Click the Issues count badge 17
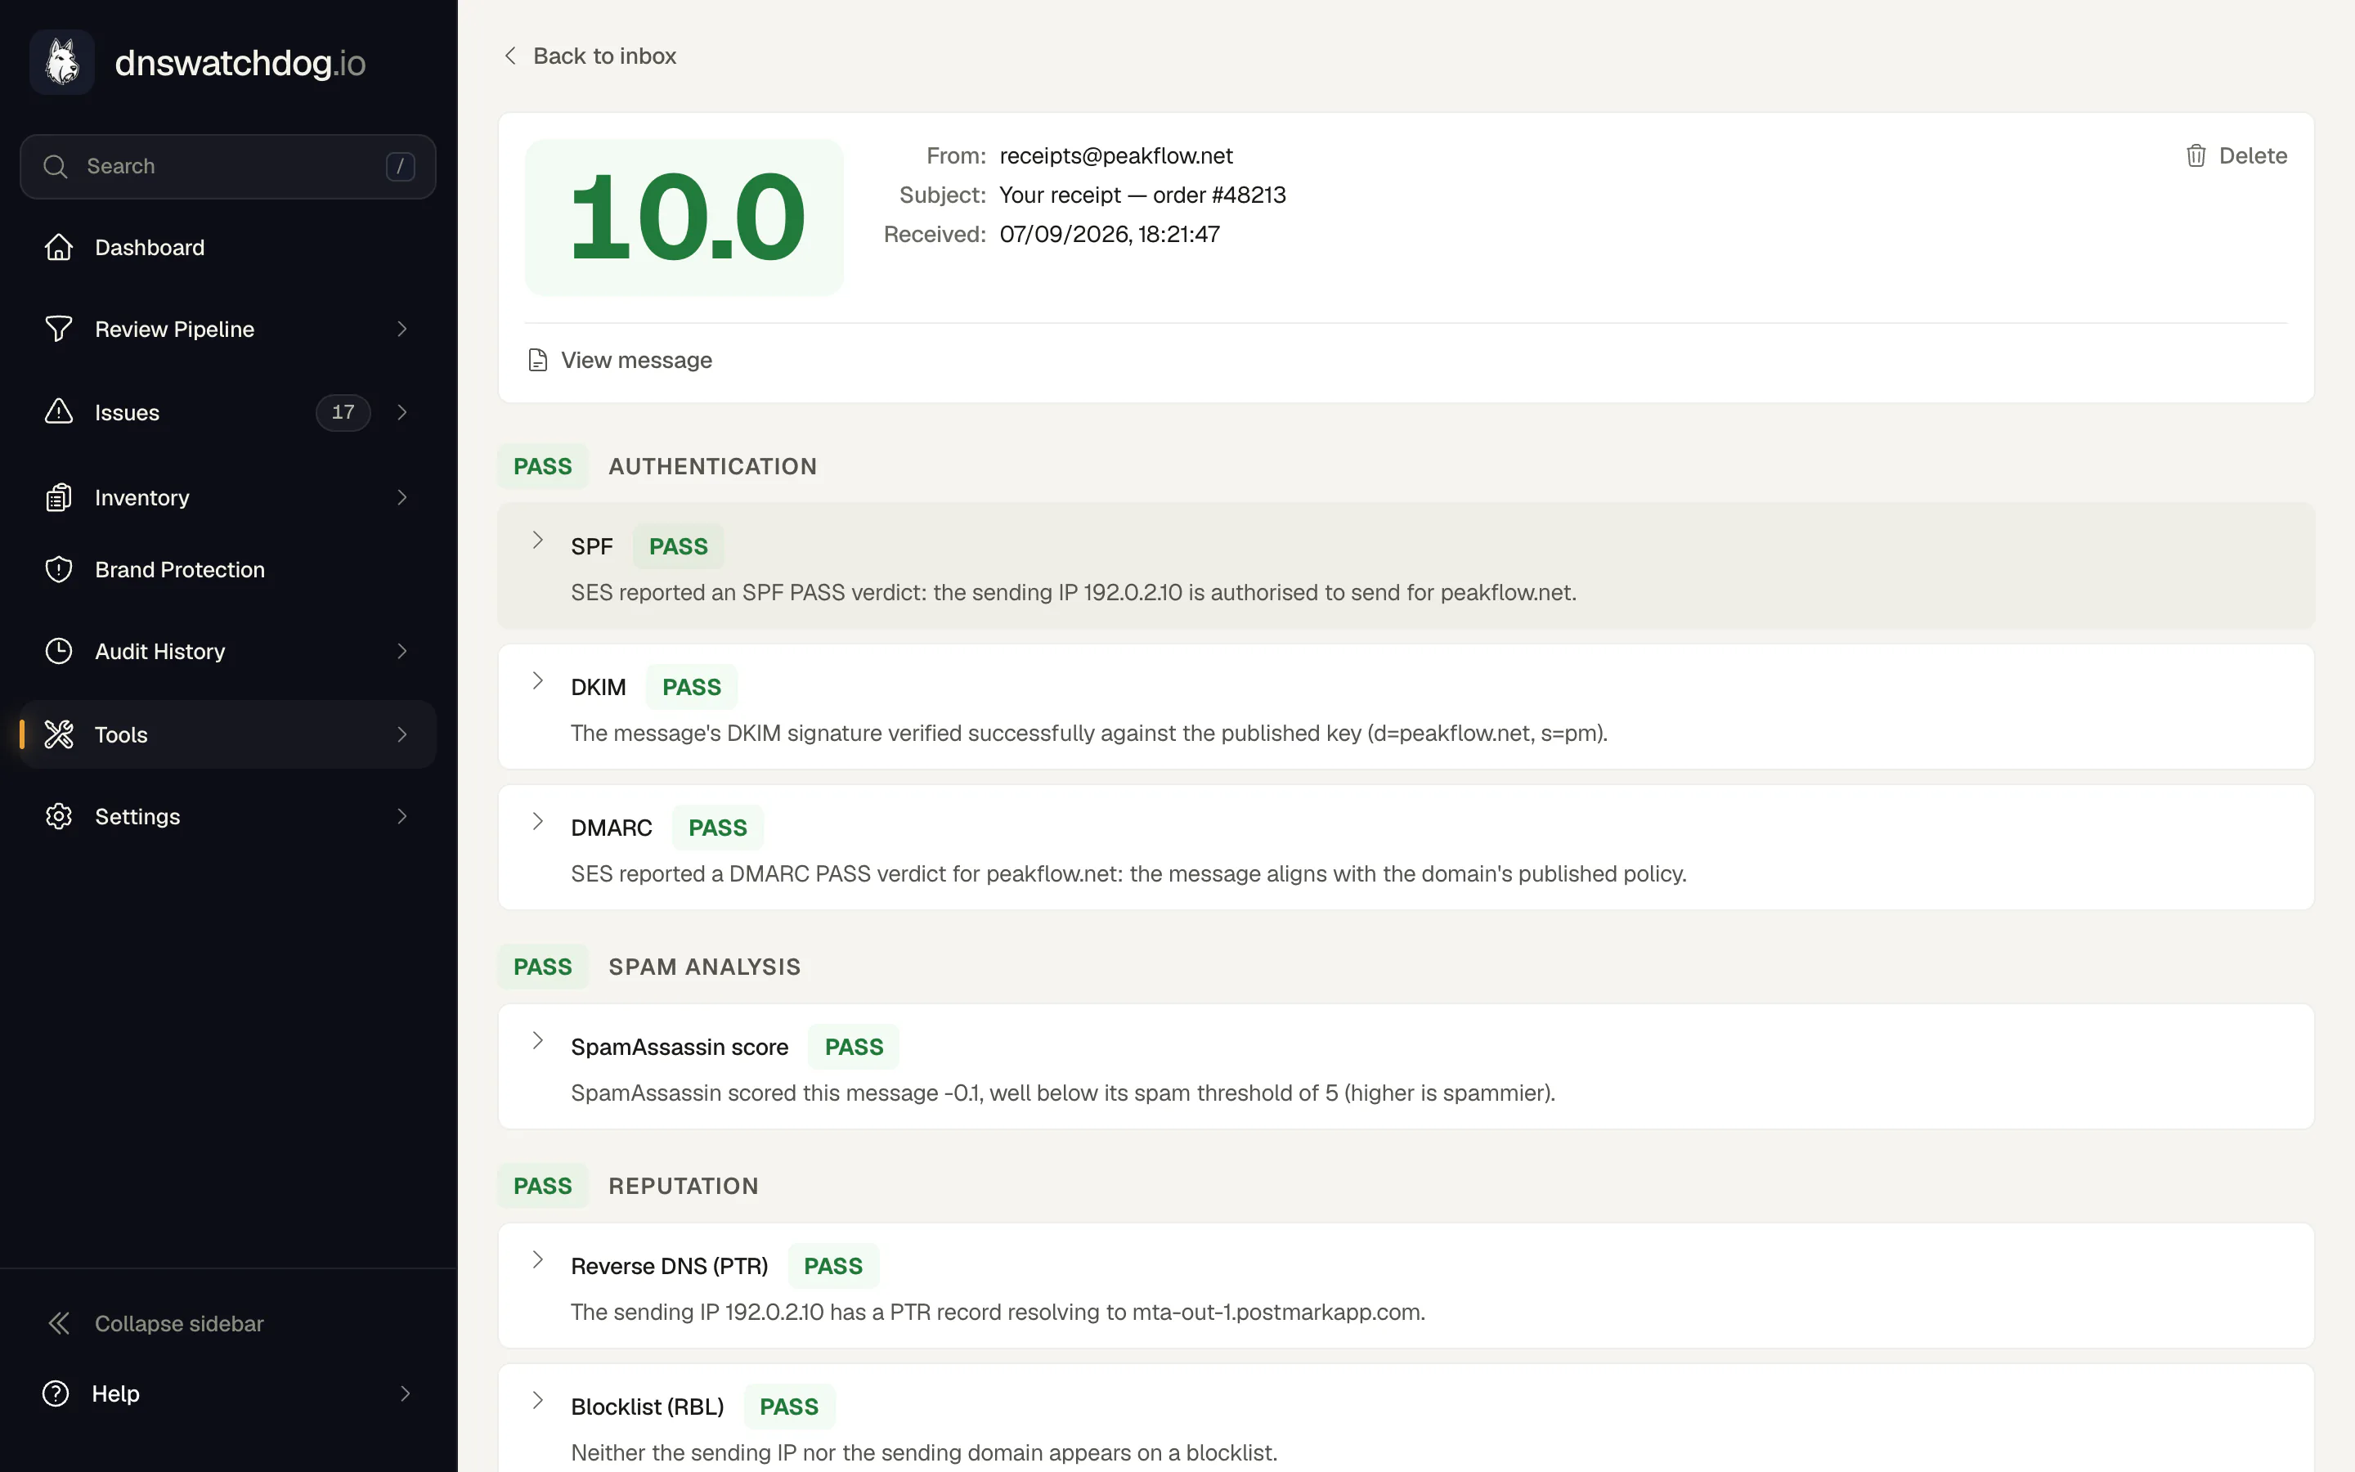2355x1472 pixels. coord(343,412)
